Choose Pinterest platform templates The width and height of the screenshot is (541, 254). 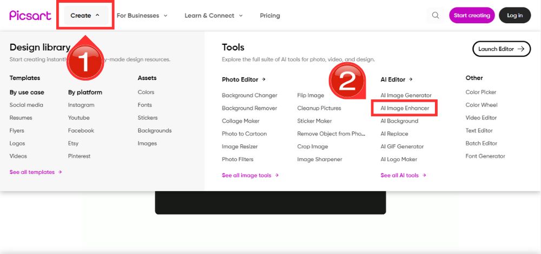[79, 156]
